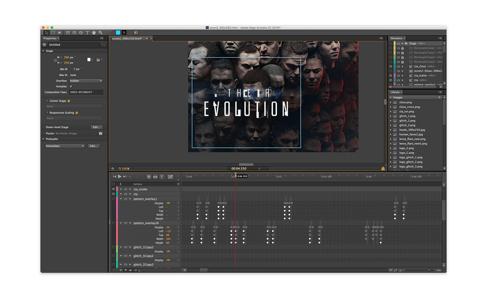Select the xcom2_300x250.html document tab
The image size is (487, 300).
pyautogui.click(x=127, y=39)
